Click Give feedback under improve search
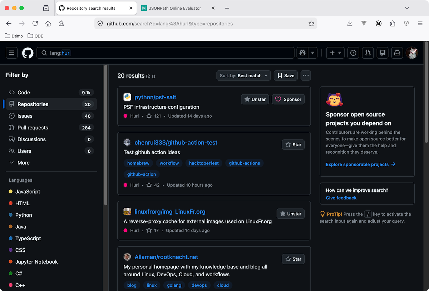This screenshot has height=291, width=429. [x=341, y=198]
